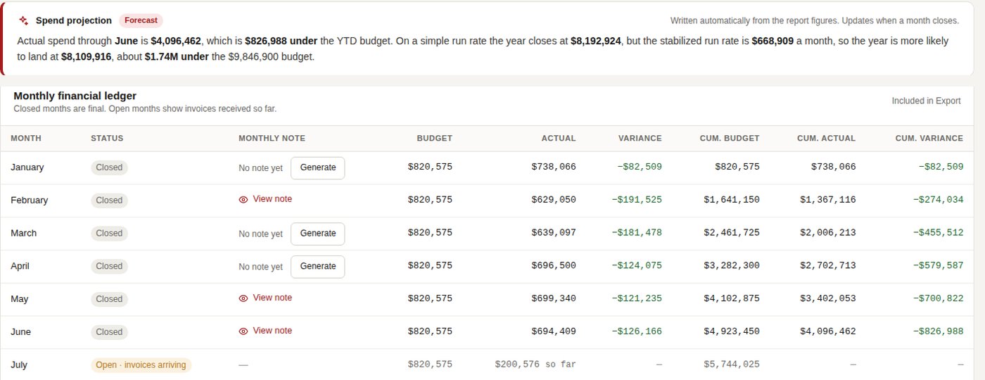This screenshot has height=380, width=985.
Task: Click cumulative budget $2,461,725
Action: coord(732,233)
